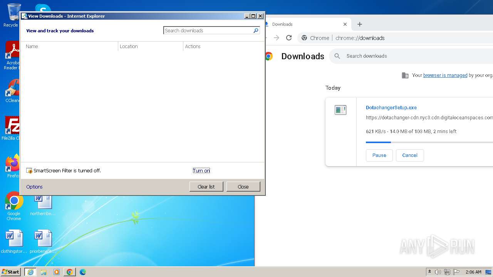
Task: Sort downloads by Name column
Action: click(x=69, y=46)
